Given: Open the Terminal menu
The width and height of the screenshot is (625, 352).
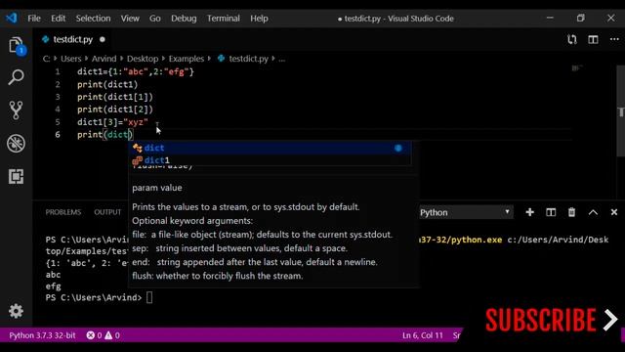Looking at the screenshot, I should (x=224, y=19).
